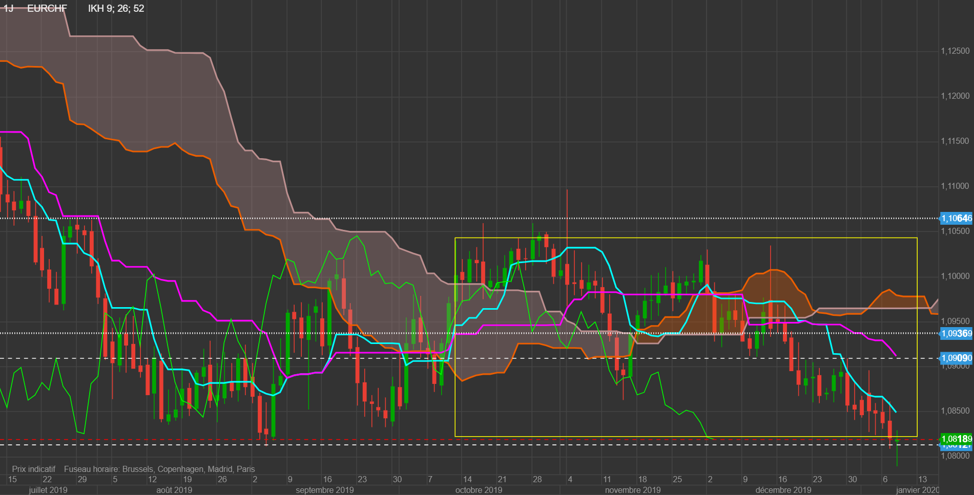The height and width of the screenshot is (495, 974).
Task: Click the 1,10000 price axis label
Action: tap(955, 276)
